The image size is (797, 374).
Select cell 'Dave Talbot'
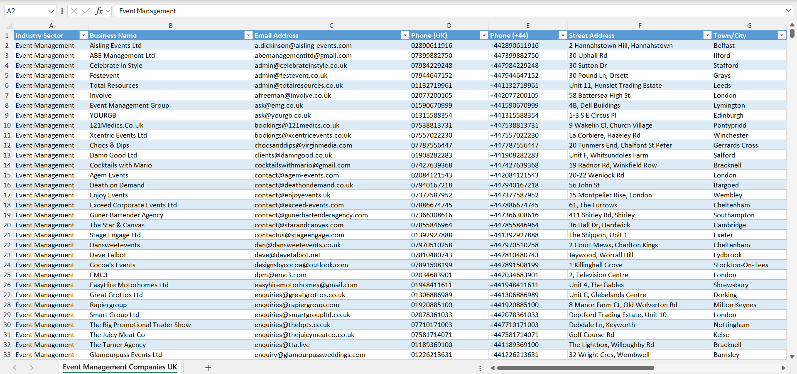pyautogui.click(x=170, y=255)
